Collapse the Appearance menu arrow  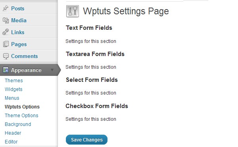click(x=52, y=70)
